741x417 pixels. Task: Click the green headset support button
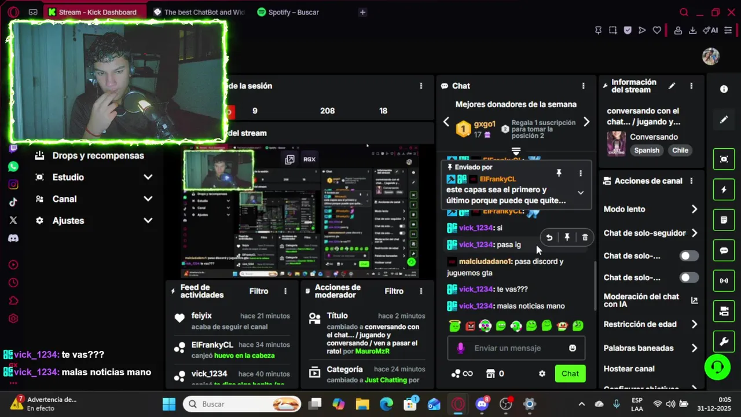tap(717, 367)
